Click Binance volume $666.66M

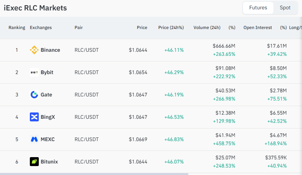point(224,46)
